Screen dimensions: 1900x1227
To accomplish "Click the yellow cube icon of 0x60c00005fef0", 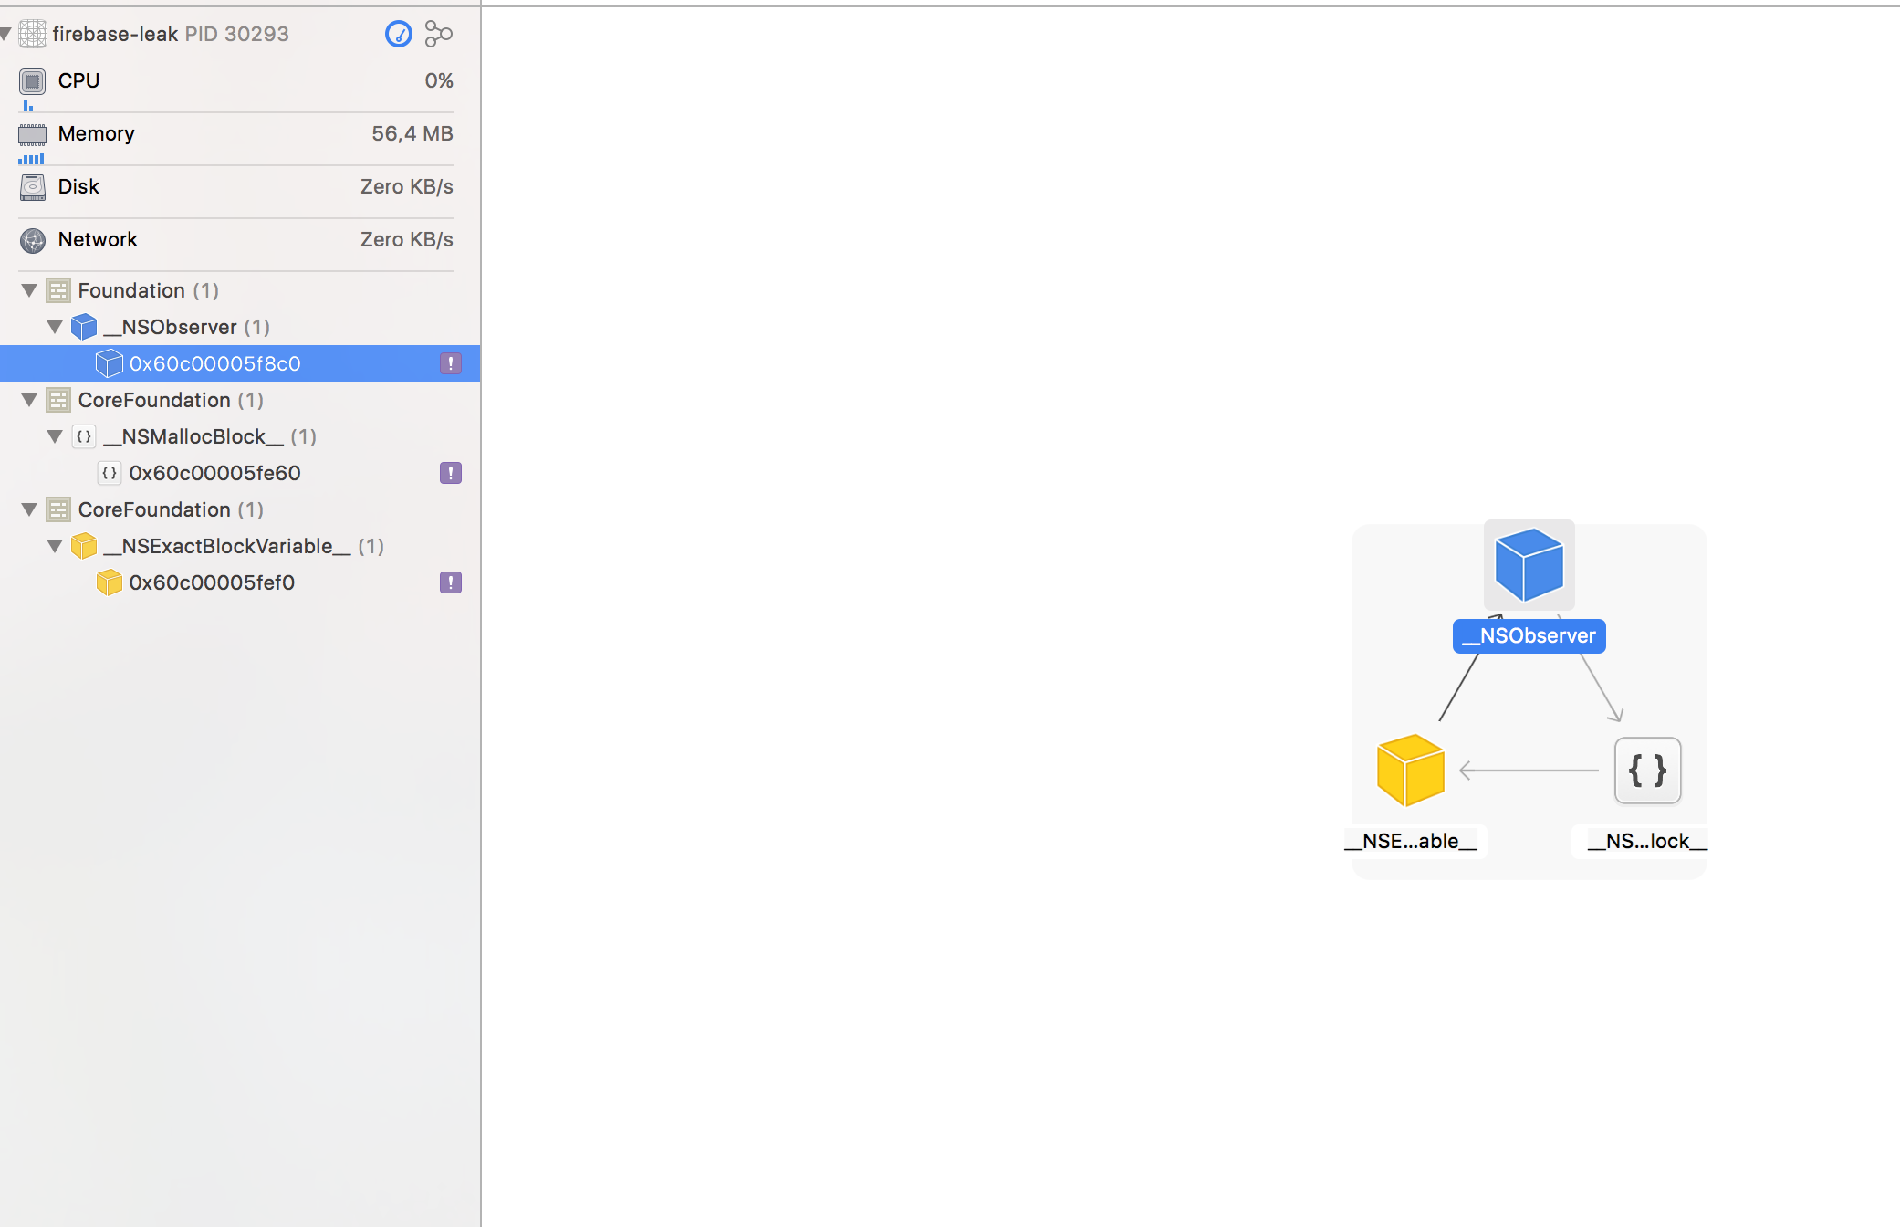I will [x=110, y=582].
